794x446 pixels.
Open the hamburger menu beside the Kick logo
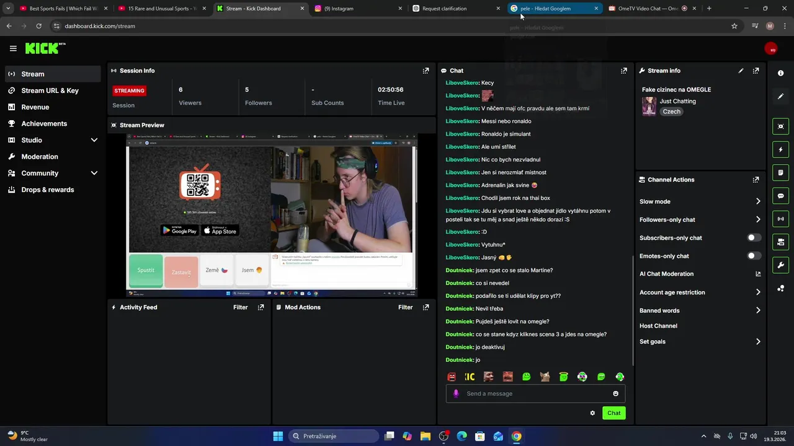[x=13, y=48]
